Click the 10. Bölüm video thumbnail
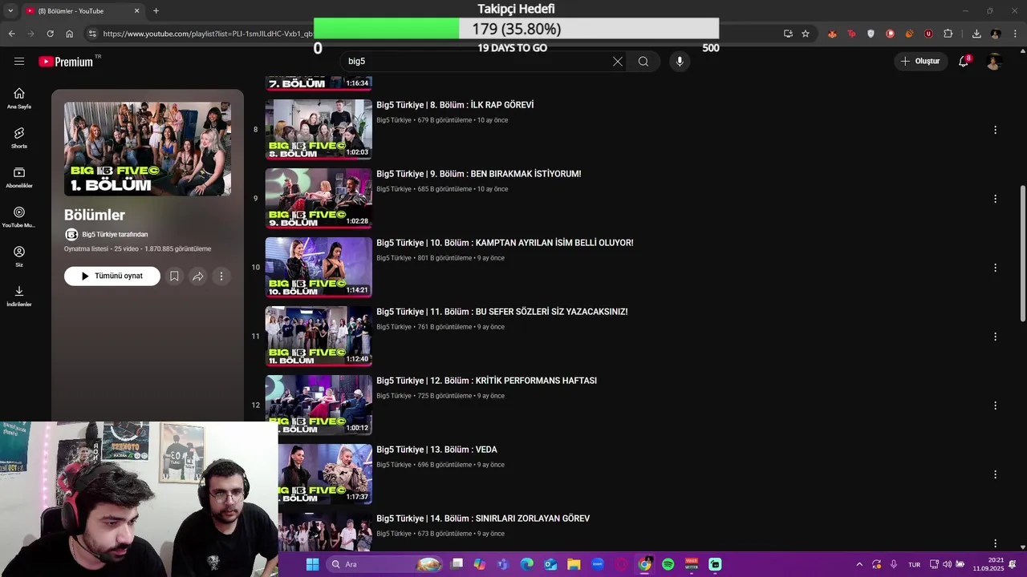Screen dimensions: 1027x577 (319, 267)
